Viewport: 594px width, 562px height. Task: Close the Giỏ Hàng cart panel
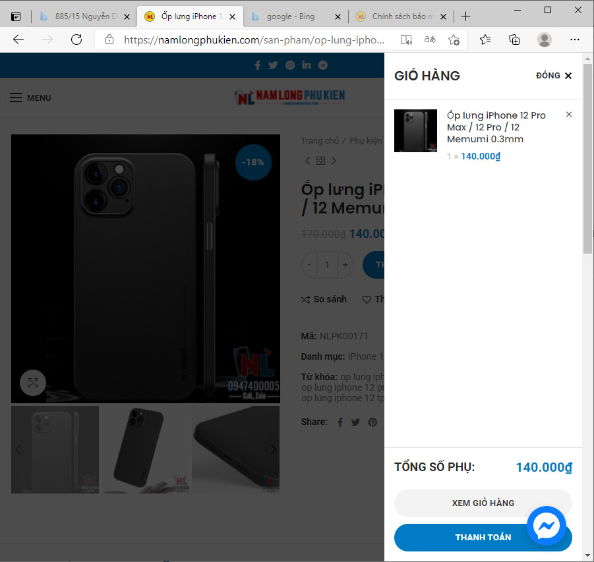(554, 76)
